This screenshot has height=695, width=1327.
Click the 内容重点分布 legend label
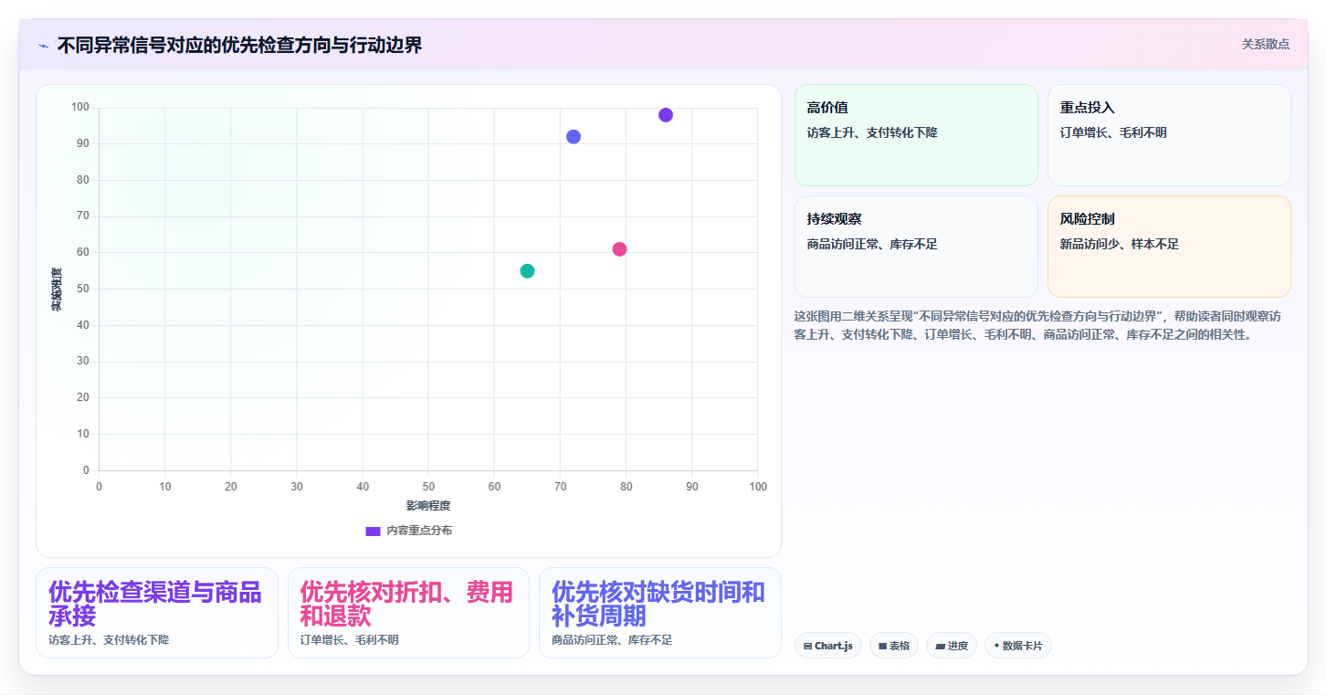pos(419,531)
